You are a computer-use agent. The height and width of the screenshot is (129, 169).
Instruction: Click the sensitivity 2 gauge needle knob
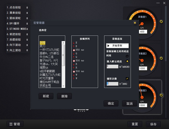[142, 60]
